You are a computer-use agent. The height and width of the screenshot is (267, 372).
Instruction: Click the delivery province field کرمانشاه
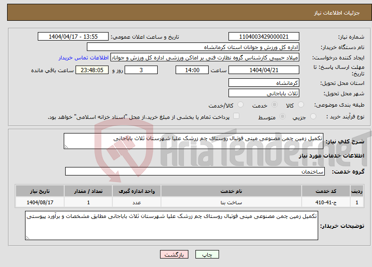click(264, 83)
